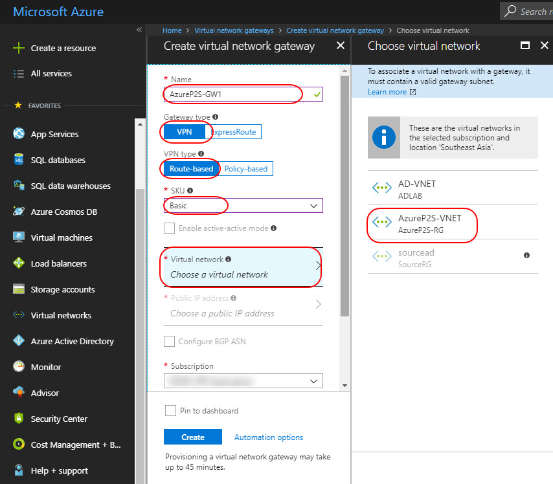
Task: Enable active-active mode checkbox
Action: tap(169, 228)
